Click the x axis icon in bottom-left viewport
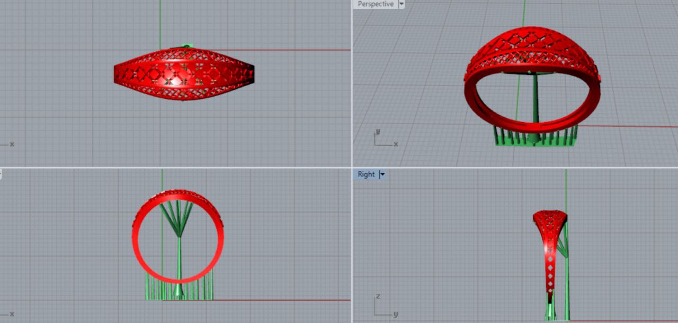The image size is (678, 323). [x=8, y=314]
